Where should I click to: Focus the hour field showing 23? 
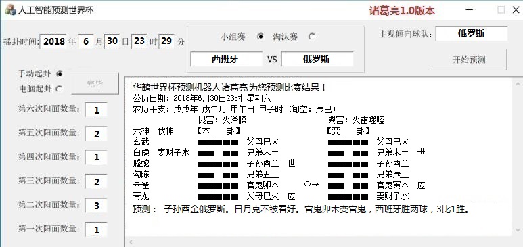pyautogui.click(x=139, y=41)
